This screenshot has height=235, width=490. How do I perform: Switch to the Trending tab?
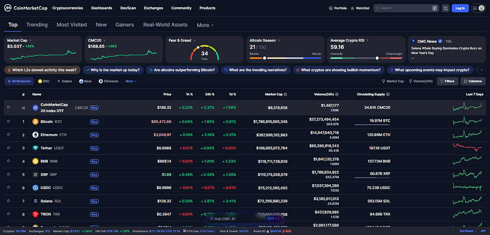coord(37,25)
